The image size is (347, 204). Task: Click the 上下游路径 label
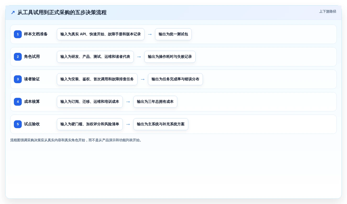tap(328, 12)
